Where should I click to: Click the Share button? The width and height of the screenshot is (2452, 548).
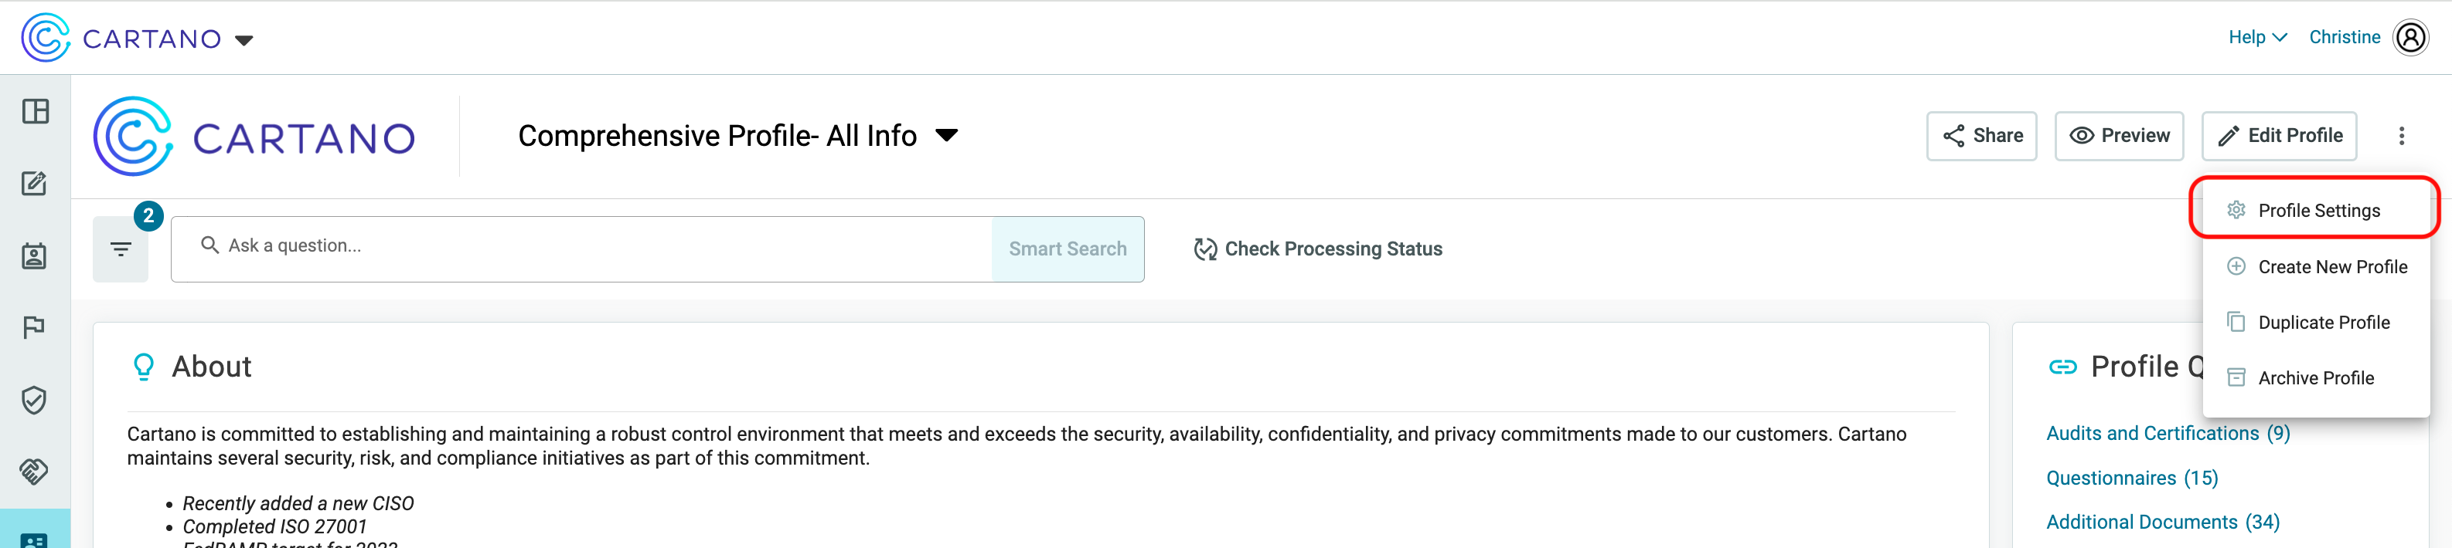click(x=1982, y=136)
